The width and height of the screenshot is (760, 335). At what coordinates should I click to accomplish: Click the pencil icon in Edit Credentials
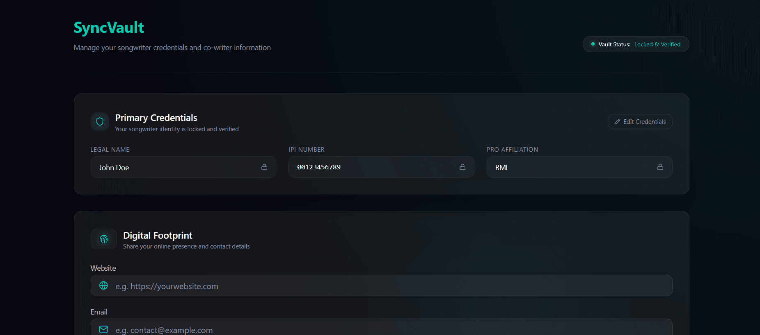pyautogui.click(x=617, y=122)
